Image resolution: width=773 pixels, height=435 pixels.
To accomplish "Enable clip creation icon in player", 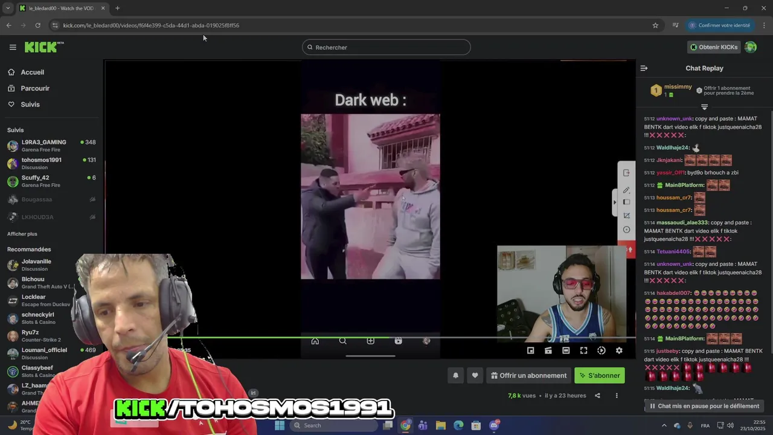I will click(x=548, y=350).
